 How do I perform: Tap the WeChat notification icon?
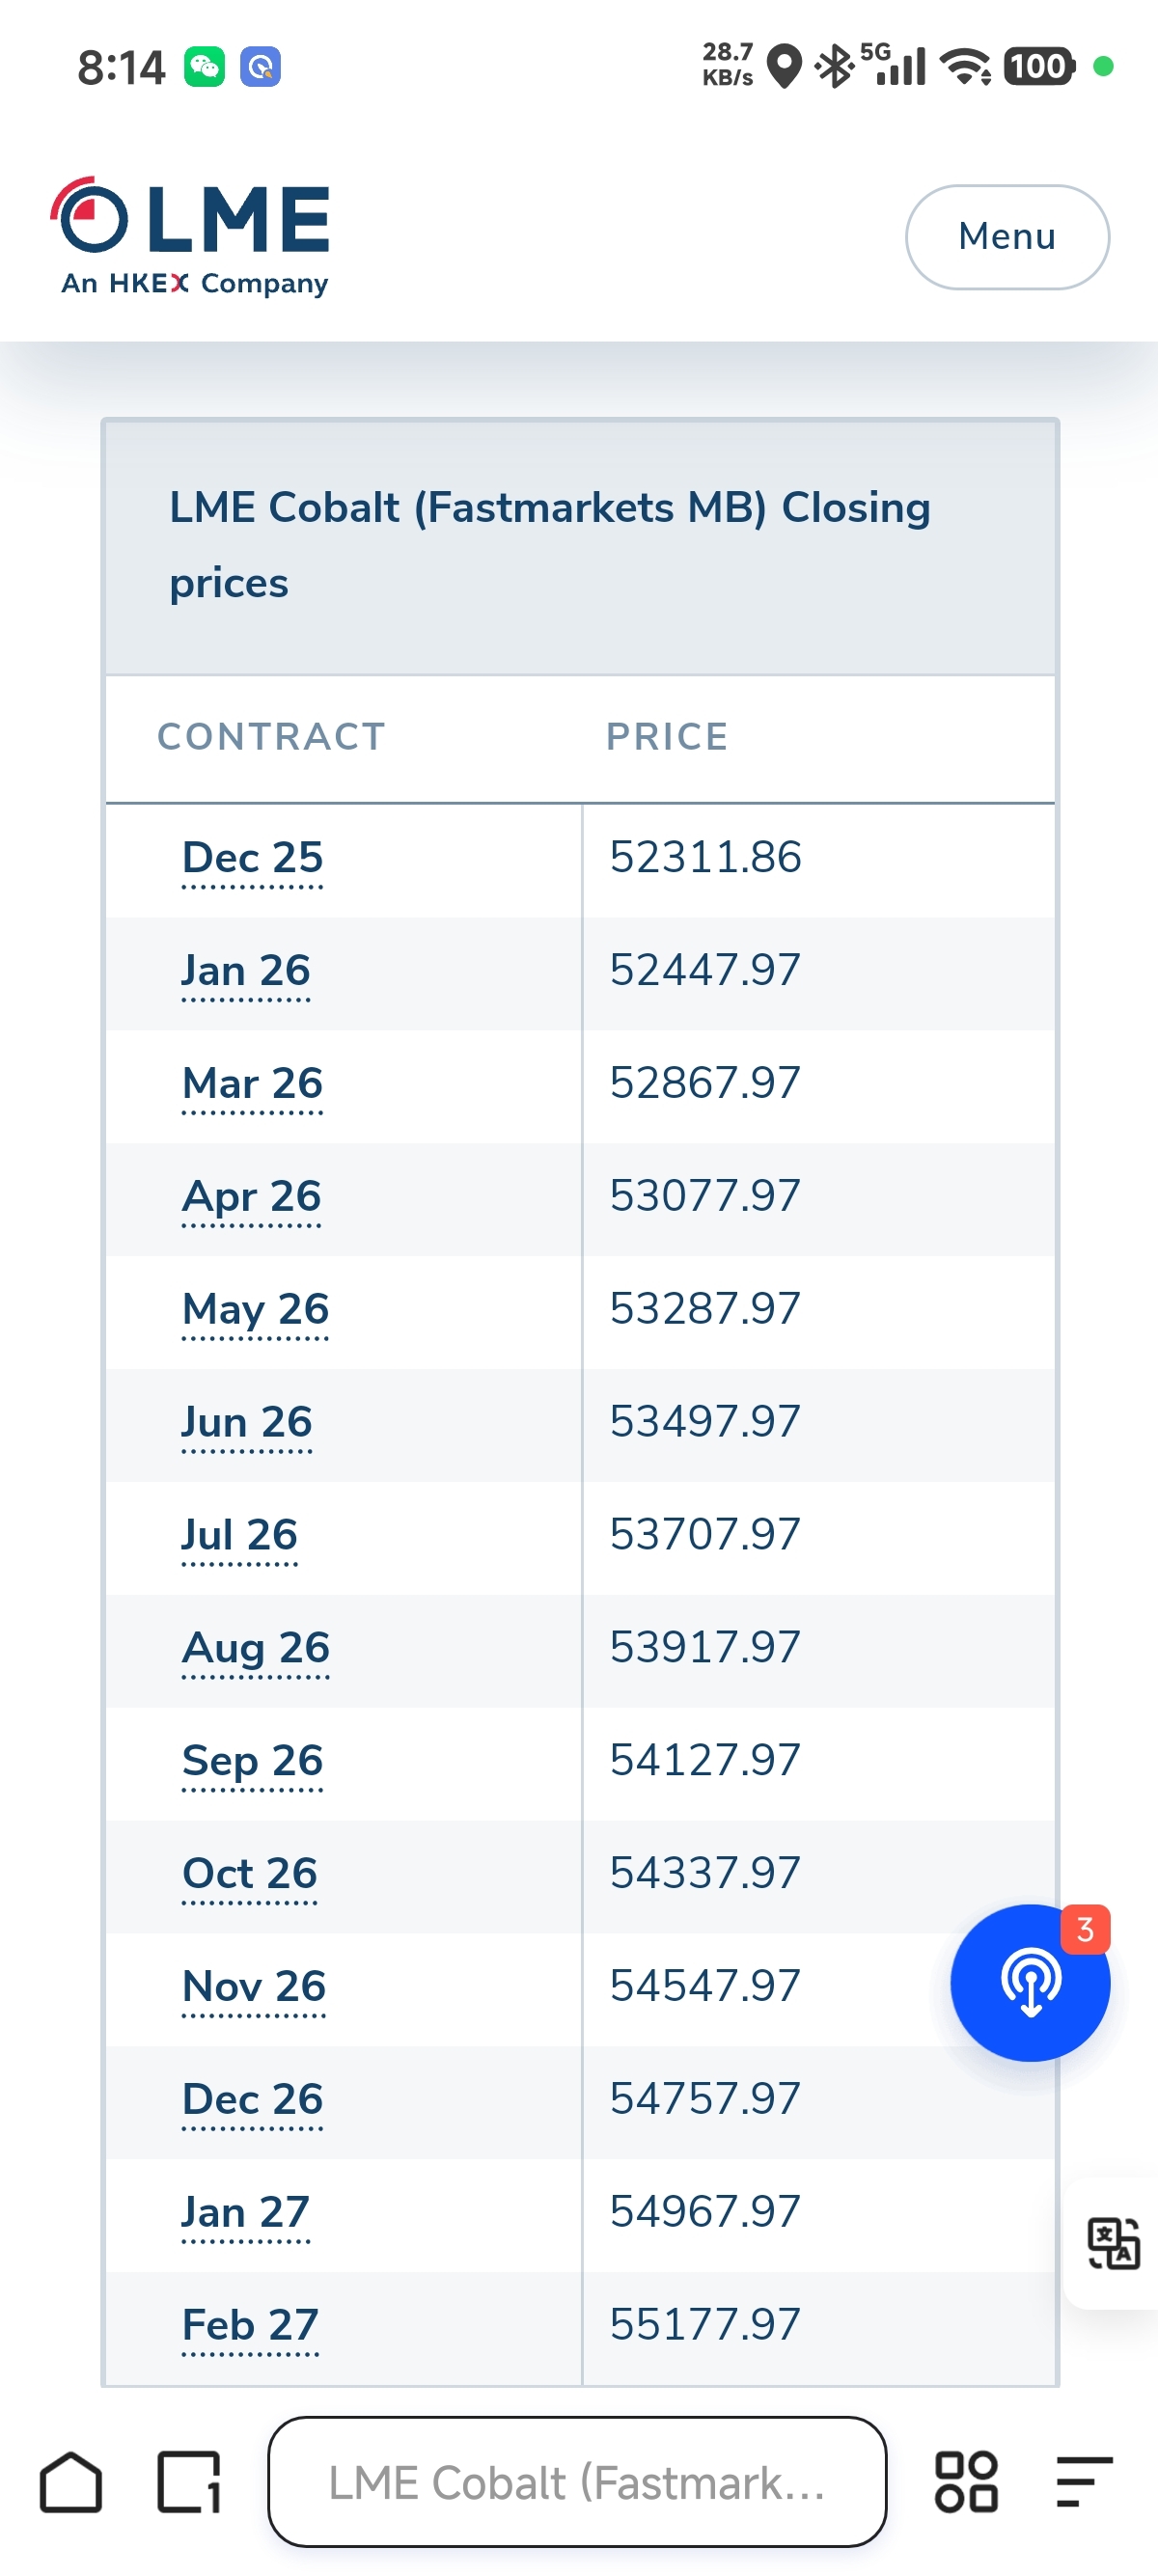(x=204, y=67)
